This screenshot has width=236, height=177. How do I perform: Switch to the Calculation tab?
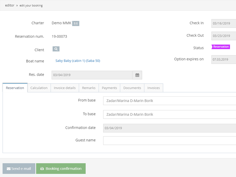tap(39, 88)
